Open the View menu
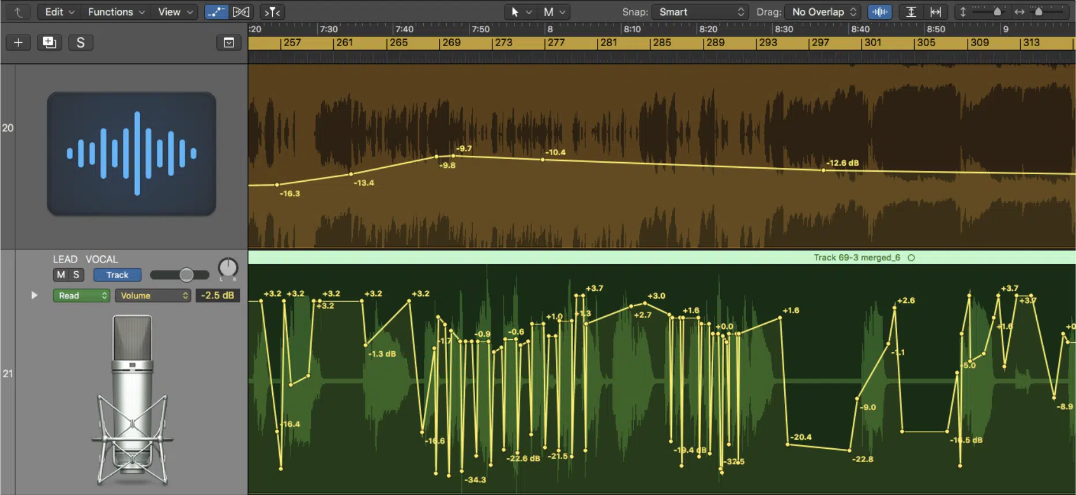The height and width of the screenshot is (495, 1076). [175, 12]
